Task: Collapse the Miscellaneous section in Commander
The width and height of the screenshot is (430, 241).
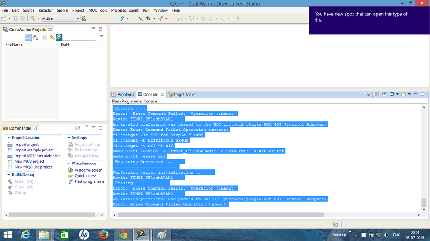Action: point(69,163)
